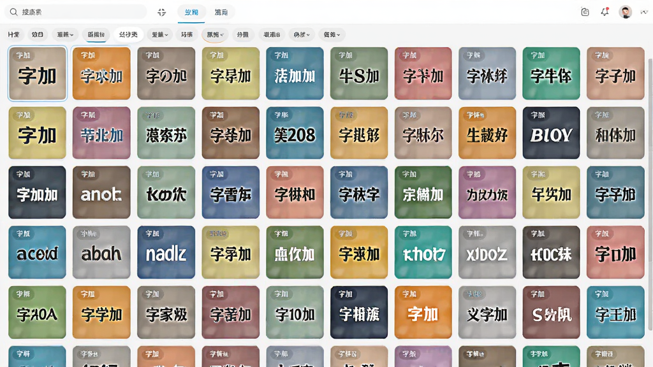Switch to the second top tab
The height and width of the screenshot is (367, 653).
(x=221, y=13)
